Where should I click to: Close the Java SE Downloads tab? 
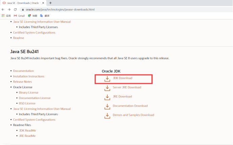pos(43,3)
